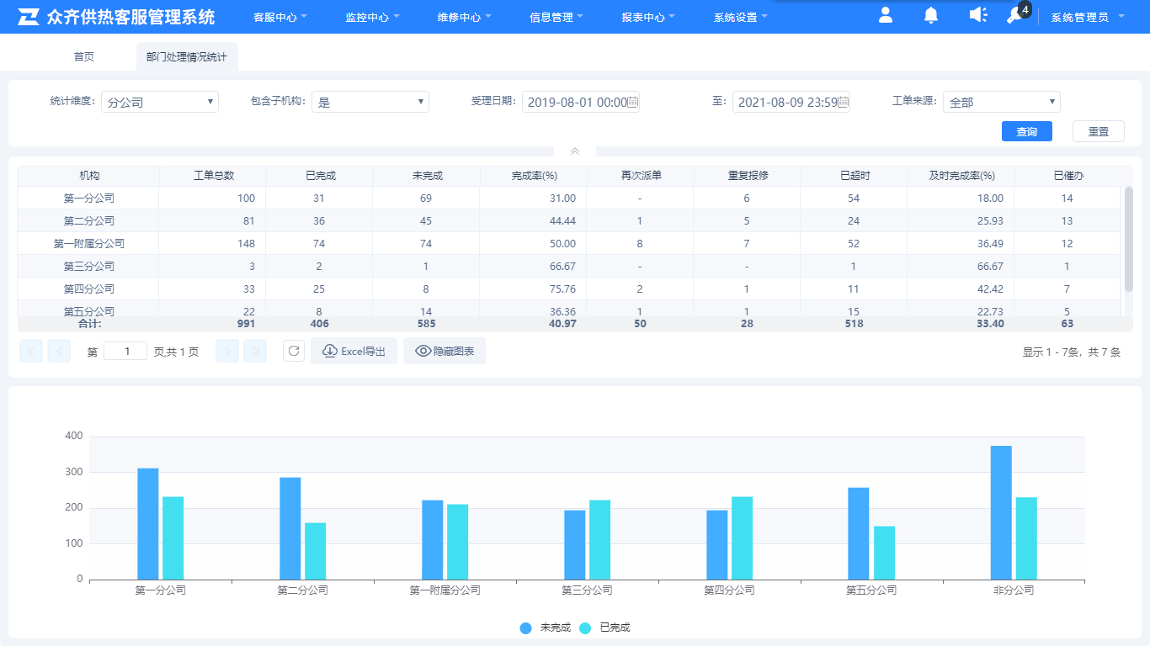The image size is (1150, 646).
Task: Click 未完成 column header
Action: pos(427,176)
